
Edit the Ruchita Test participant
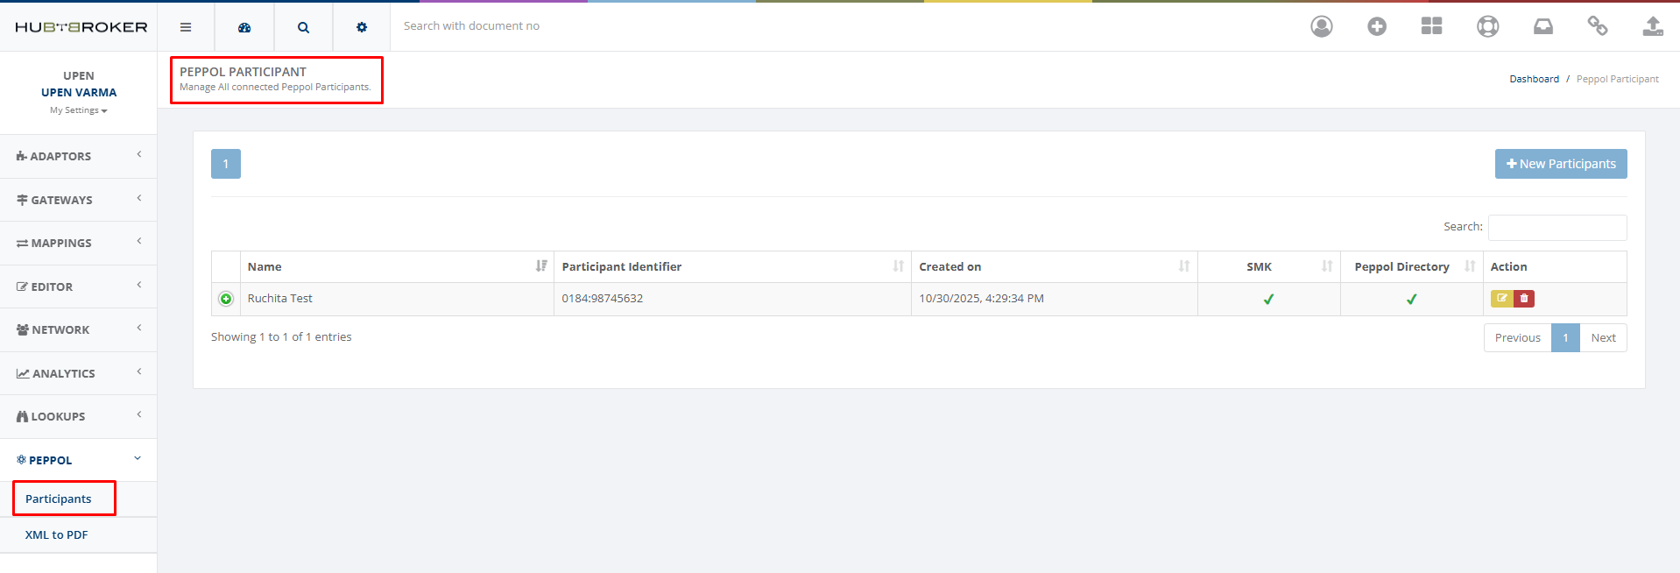[1501, 299]
